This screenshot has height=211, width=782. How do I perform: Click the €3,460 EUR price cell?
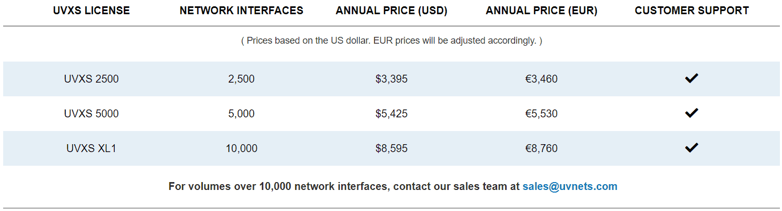pos(541,79)
